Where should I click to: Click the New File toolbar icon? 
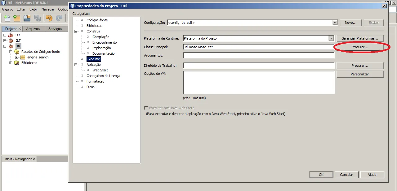click(x=7, y=18)
